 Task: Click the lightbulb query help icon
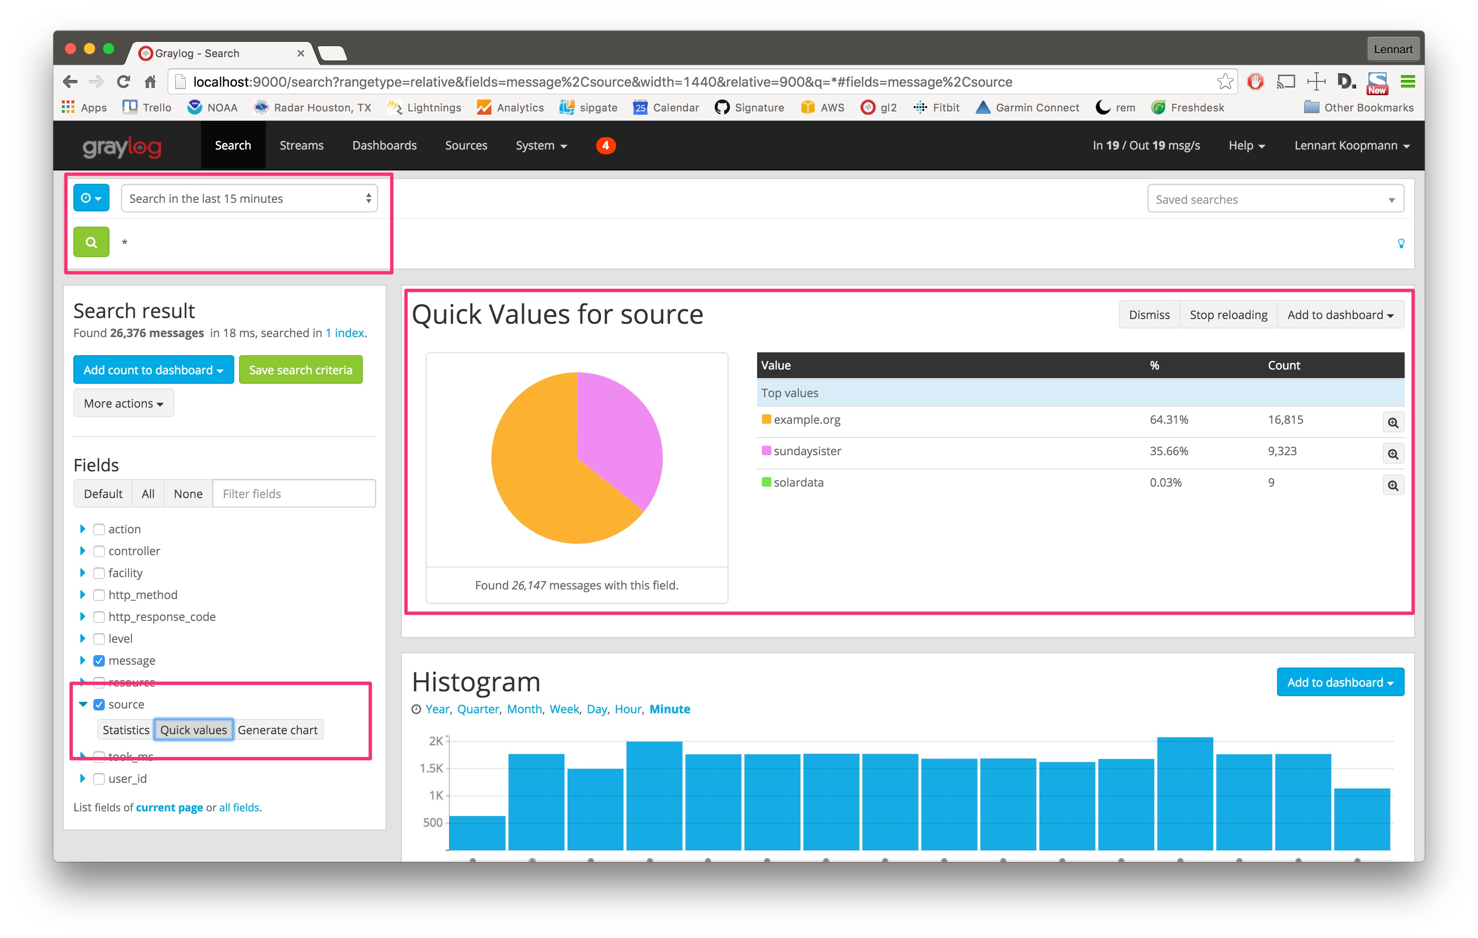point(1401,243)
